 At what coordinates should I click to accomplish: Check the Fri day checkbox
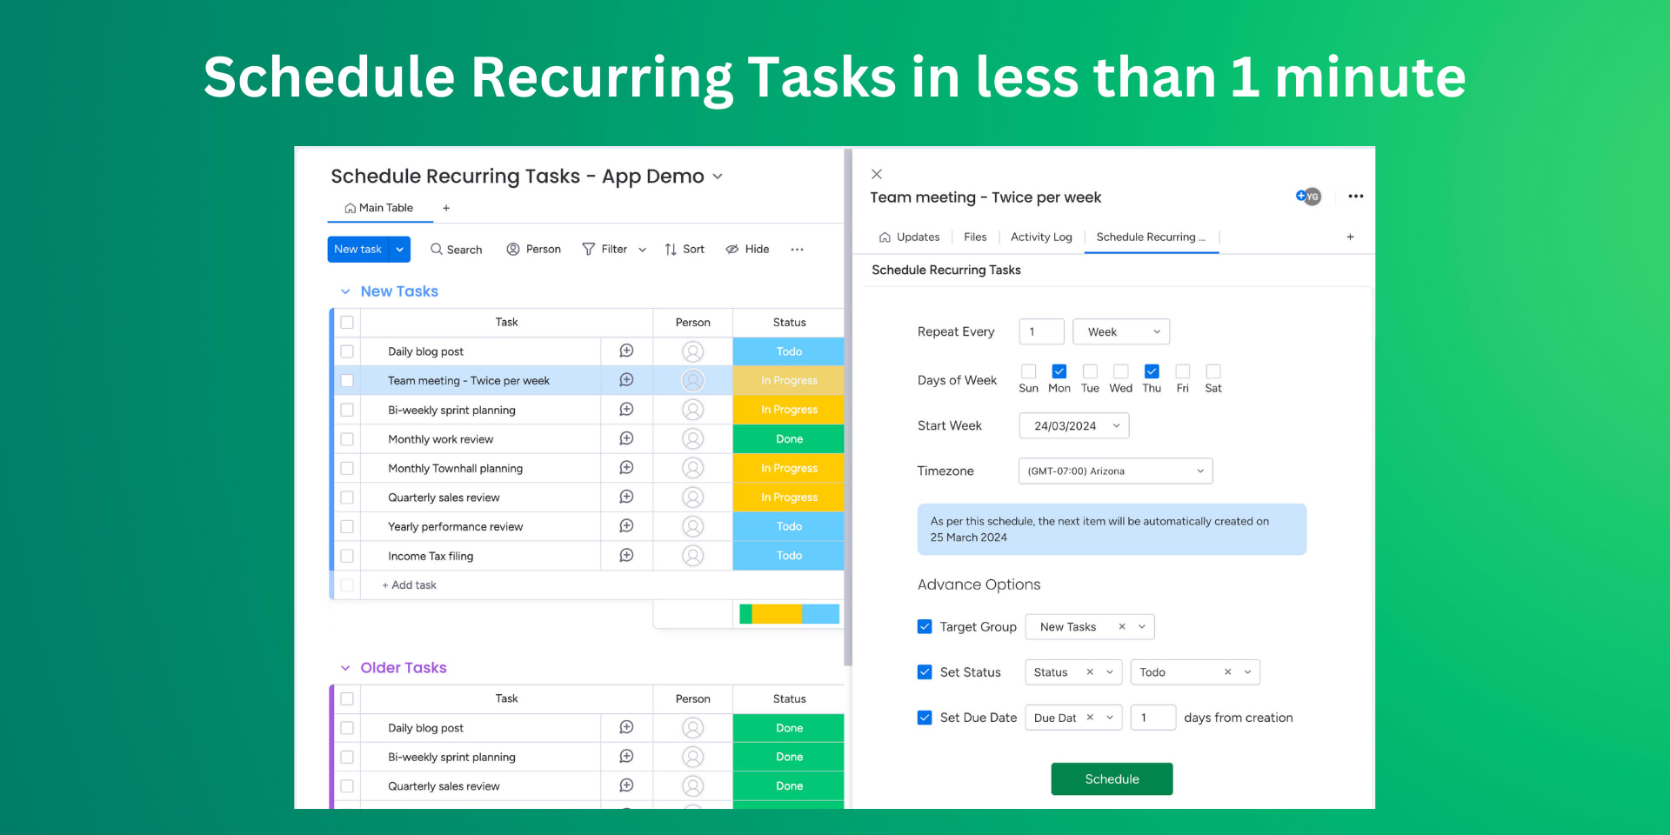point(1182,371)
